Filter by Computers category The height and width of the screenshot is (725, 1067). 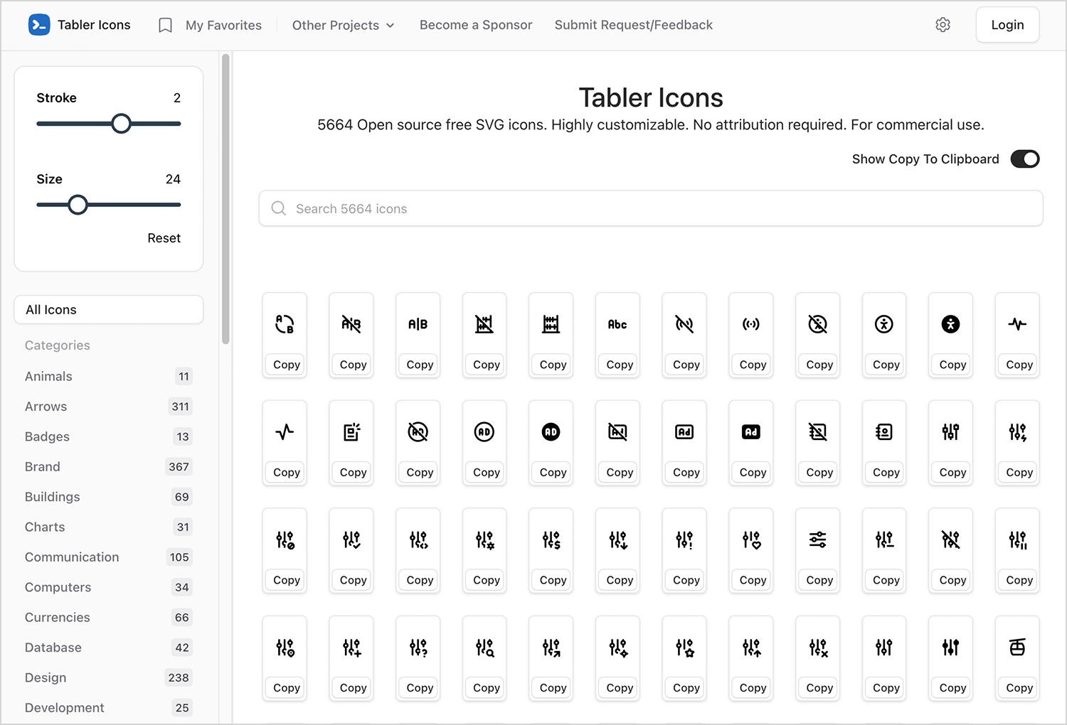[109, 587]
